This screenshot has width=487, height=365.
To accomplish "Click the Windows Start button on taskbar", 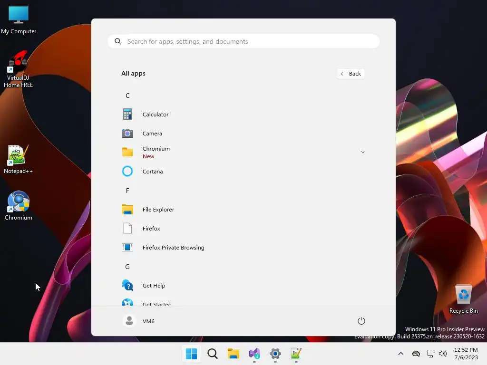I will tap(191, 354).
